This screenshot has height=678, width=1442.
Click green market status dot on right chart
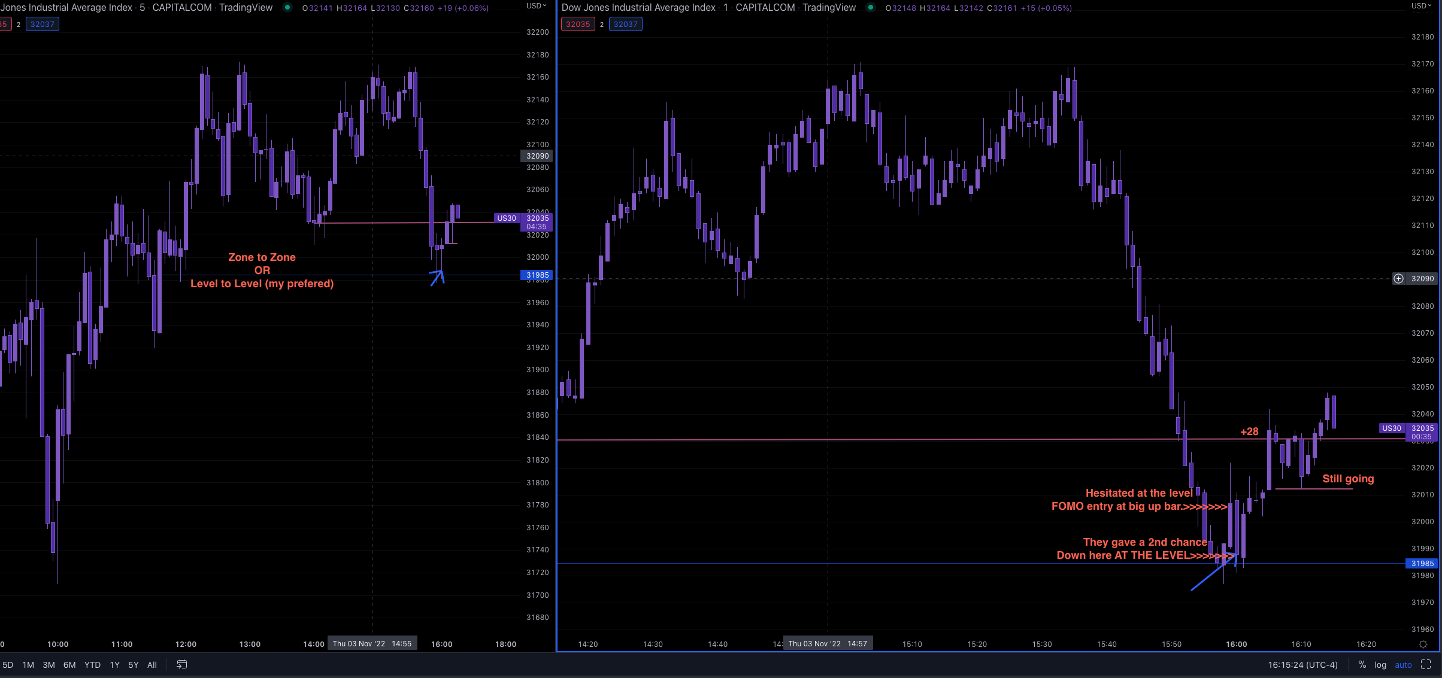tap(871, 7)
